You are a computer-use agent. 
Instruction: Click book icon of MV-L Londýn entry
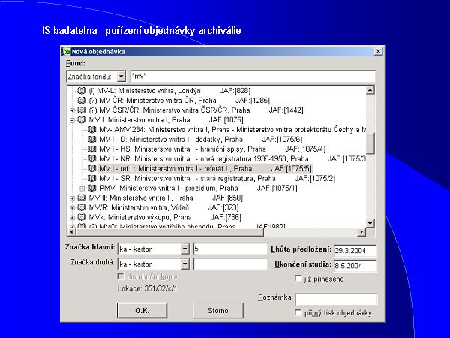[82, 90]
